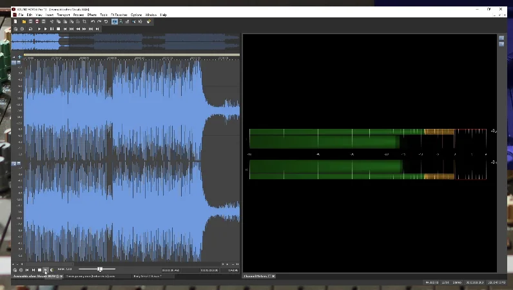Paste audio with the Paste toolbar icon

click(65, 22)
